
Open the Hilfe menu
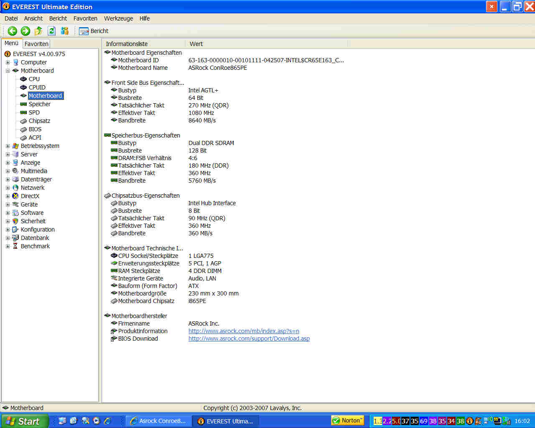coord(145,18)
